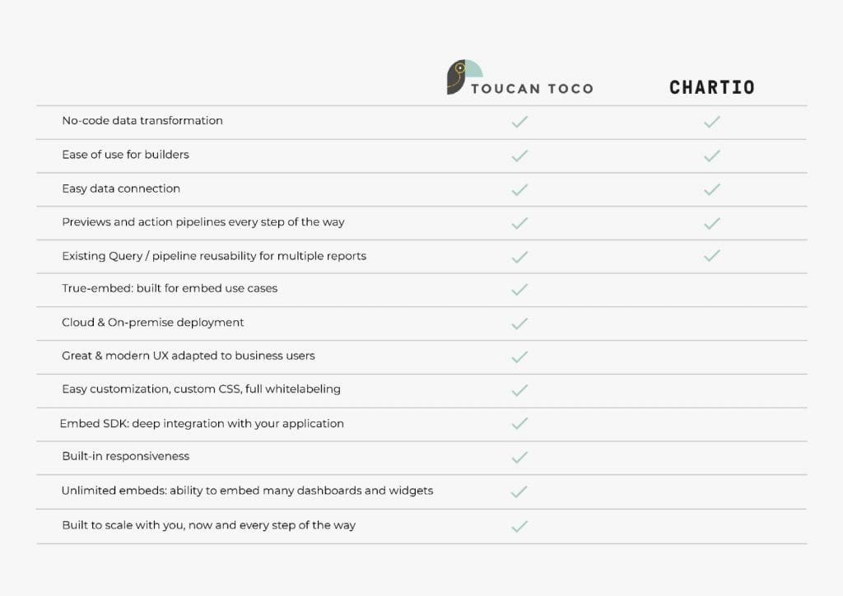Select the 'No-code data transformation' feature label
This screenshot has width=843, height=596.
pyautogui.click(x=142, y=121)
